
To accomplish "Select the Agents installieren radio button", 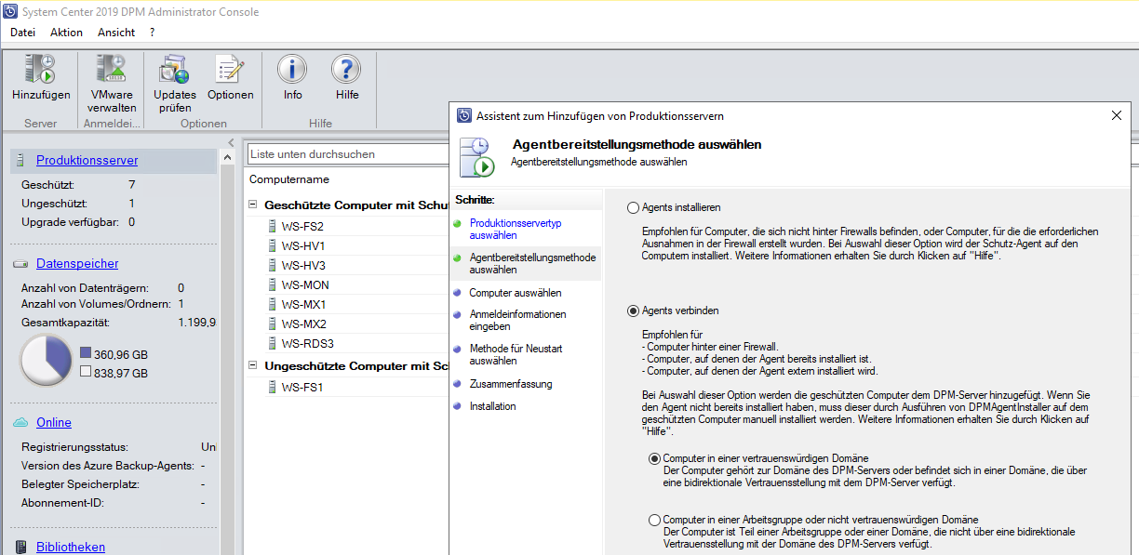I will click(x=634, y=208).
